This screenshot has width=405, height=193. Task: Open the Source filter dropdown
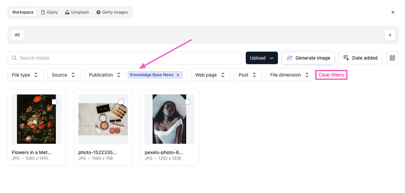pos(64,75)
